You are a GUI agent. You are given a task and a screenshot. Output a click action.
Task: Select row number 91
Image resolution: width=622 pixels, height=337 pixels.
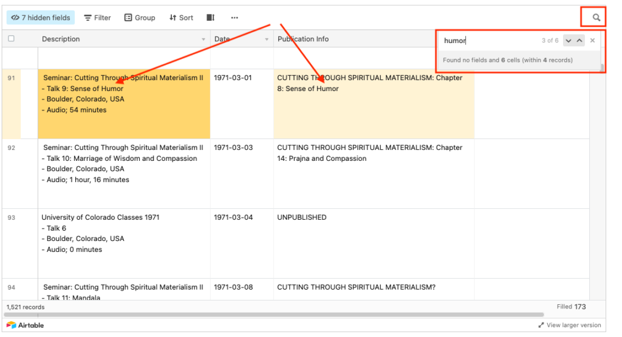11,78
